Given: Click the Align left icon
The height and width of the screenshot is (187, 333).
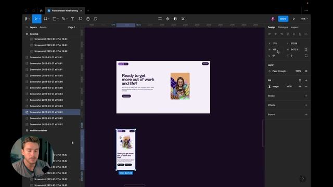Looking at the screenshot, I should (x=270, y=34).
